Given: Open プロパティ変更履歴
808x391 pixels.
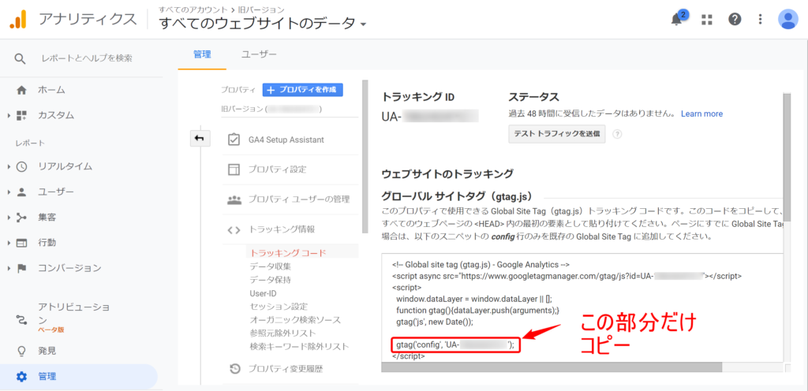Looking at the screenshot, I should click(x=286, y=369).
